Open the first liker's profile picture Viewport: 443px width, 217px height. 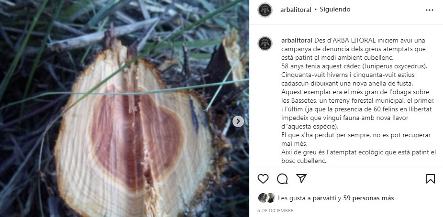coord(263,198)
